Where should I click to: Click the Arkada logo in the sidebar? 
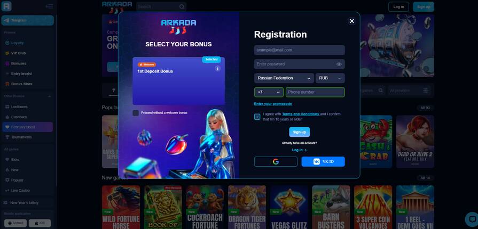[6, 6]
